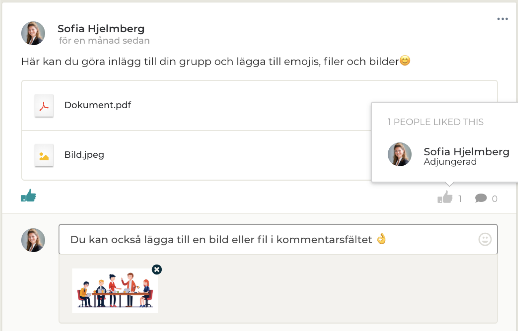Open the Bild.jpeg attachment
This screenshot has width=518, height=331.
click(x=84, y=155)
